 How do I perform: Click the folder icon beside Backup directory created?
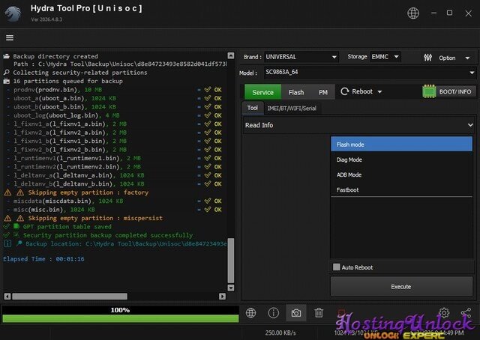coord(7,56)
